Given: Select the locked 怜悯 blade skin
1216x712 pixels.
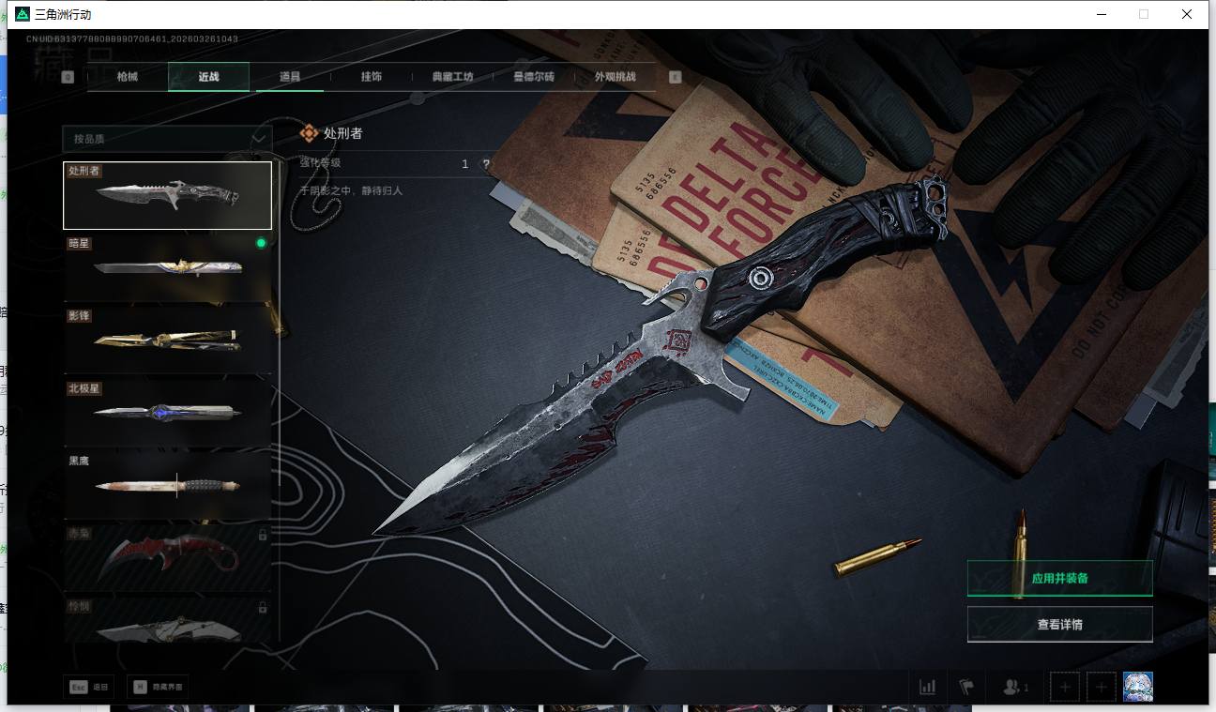Looking at the screenshot, I should [x=167, y=619].
